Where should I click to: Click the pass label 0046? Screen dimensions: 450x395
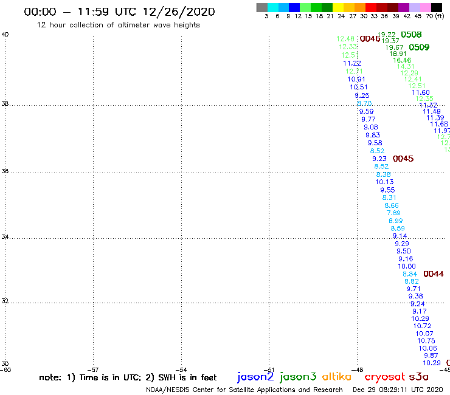tap(370, 39)
